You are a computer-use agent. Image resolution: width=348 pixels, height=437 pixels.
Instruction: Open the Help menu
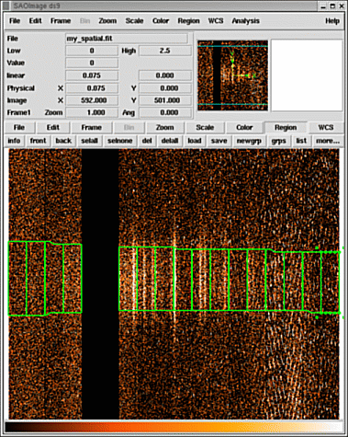(332, 21)
